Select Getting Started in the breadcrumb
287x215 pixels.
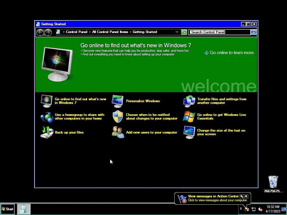point(145,32)
